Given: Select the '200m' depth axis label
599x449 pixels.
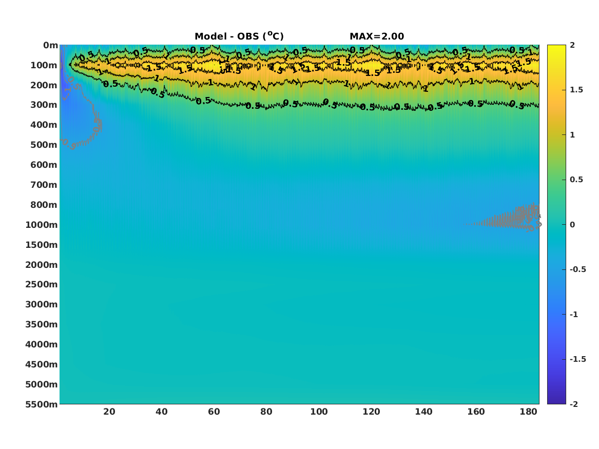Looking at the screenshot, I should 44,85.
